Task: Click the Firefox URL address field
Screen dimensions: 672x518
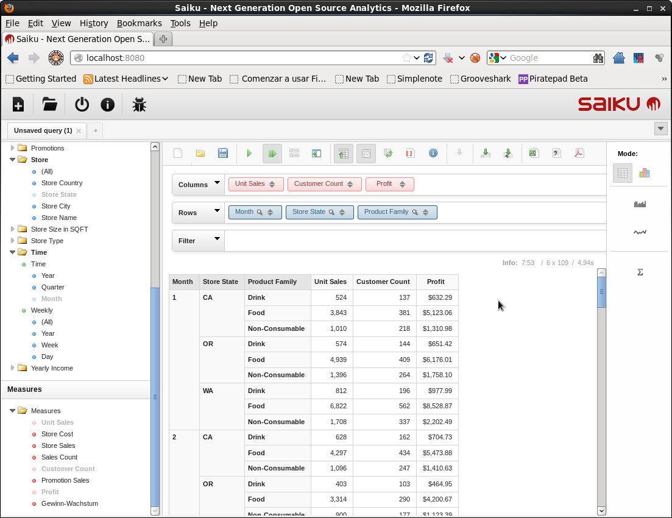Action: click(x=244, y=58)
